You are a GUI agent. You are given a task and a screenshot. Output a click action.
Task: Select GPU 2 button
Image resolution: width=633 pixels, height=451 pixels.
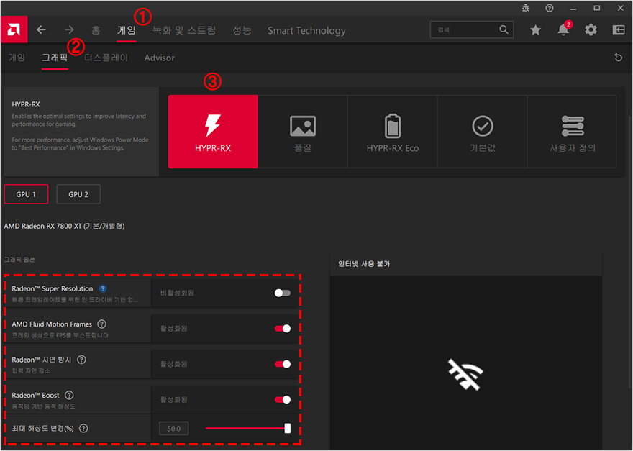tap(78, 194)
